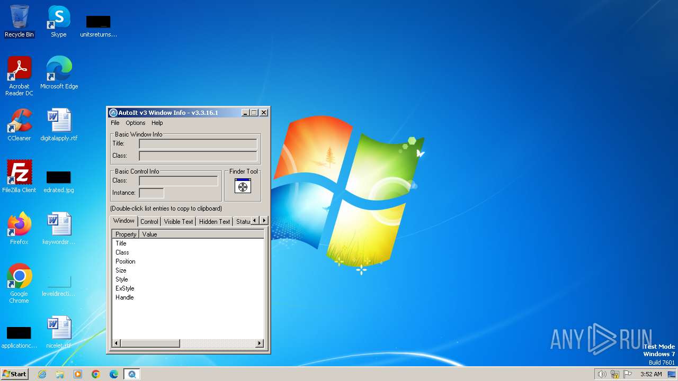
Task: Click the Show desktop button
Action: click(x=672, y=374)
